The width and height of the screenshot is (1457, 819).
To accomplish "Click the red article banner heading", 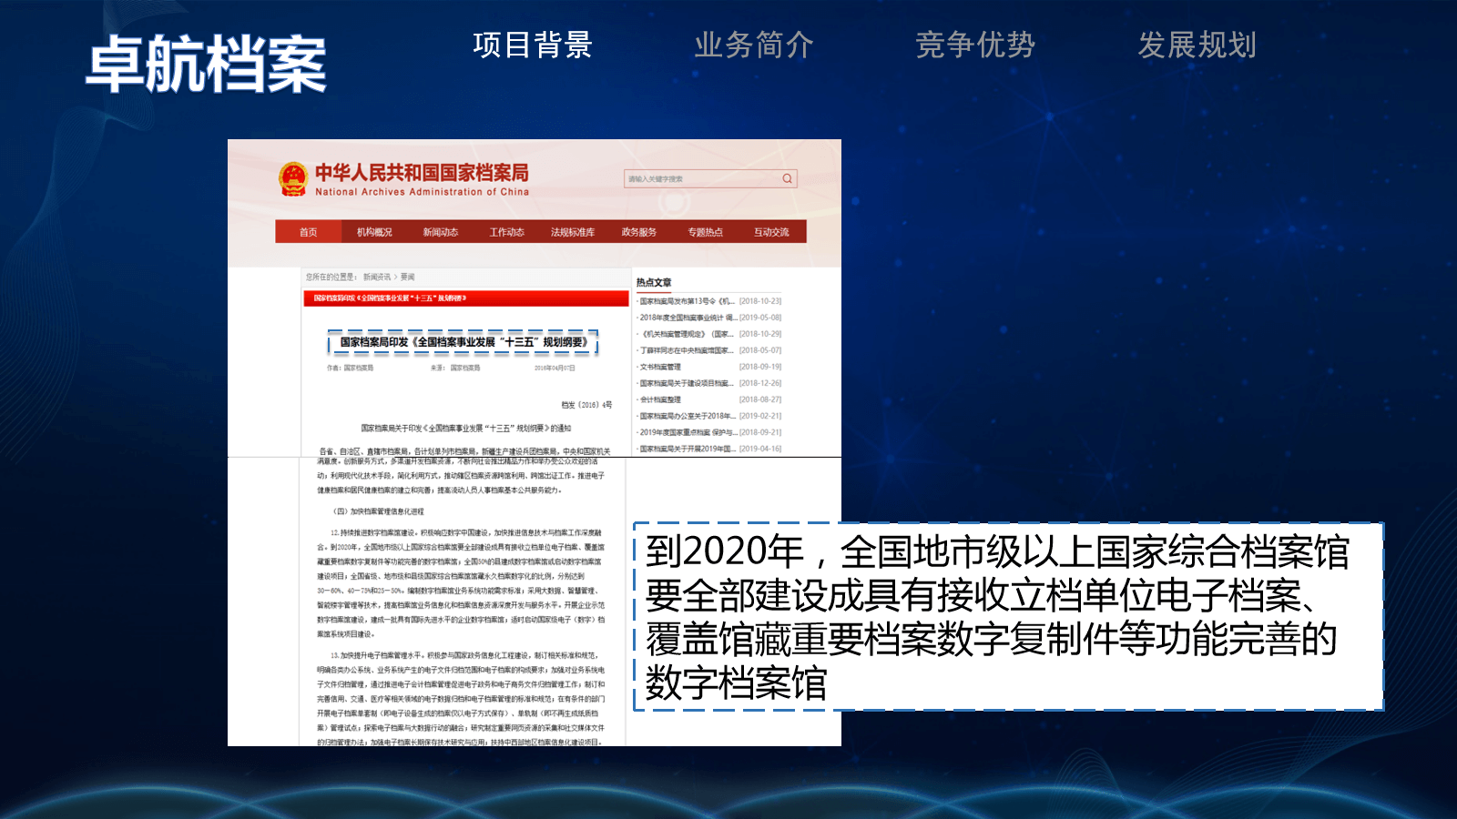I will pos(465,298).
